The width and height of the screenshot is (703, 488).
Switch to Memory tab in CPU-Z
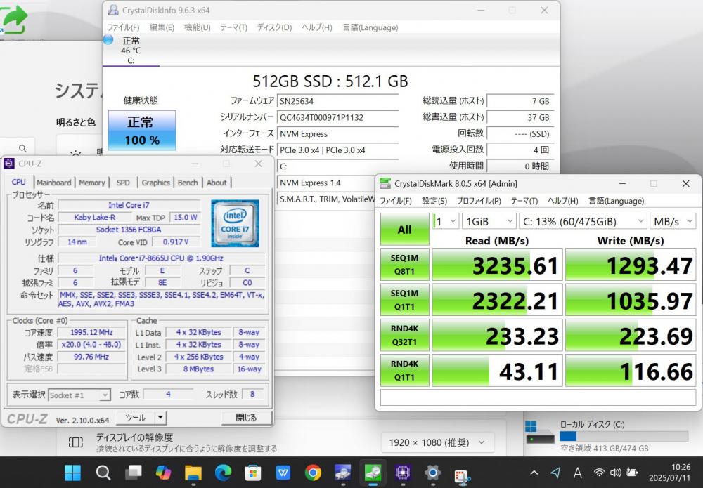(92, 183)
